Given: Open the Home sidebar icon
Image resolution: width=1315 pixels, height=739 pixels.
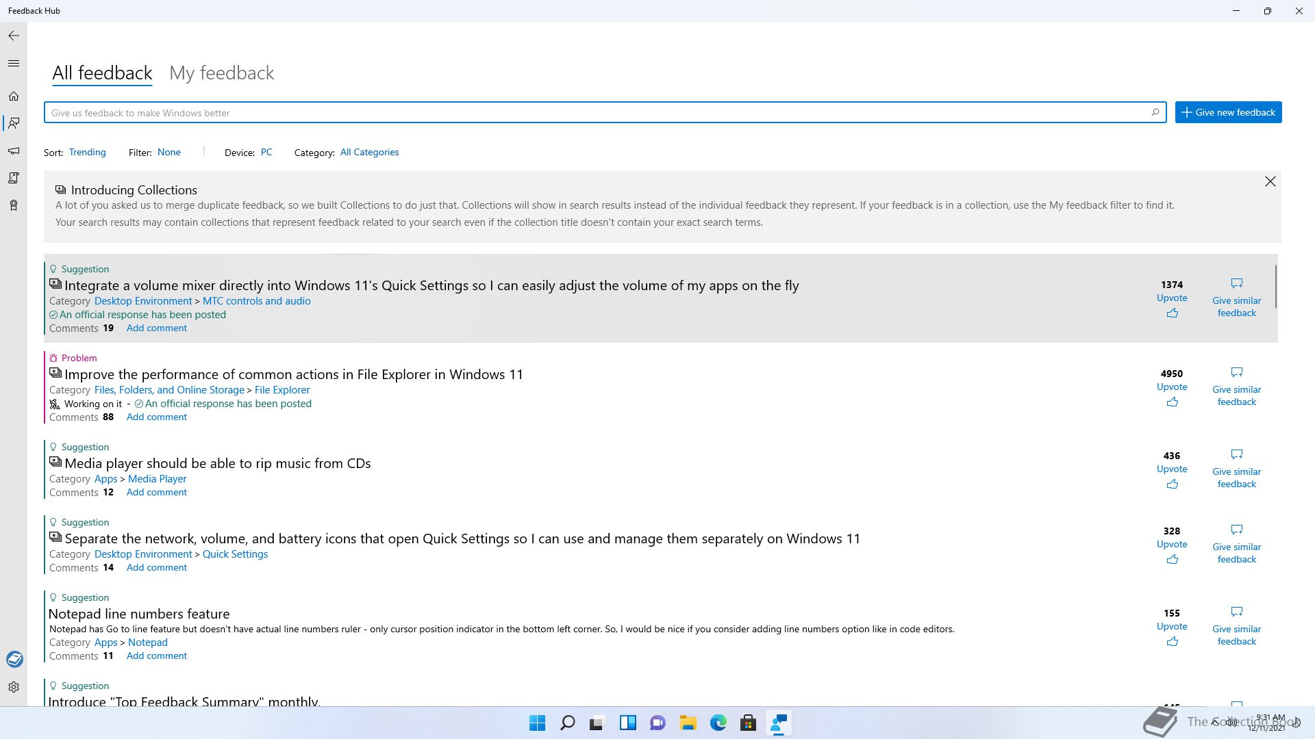Looking at the screenshot, I should coord(14,96).
